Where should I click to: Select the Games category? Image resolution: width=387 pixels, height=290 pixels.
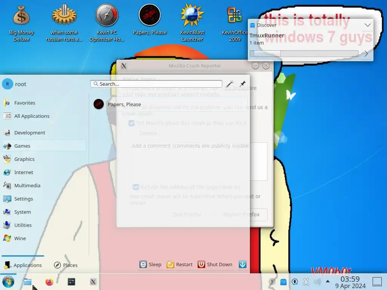[45, 146]
